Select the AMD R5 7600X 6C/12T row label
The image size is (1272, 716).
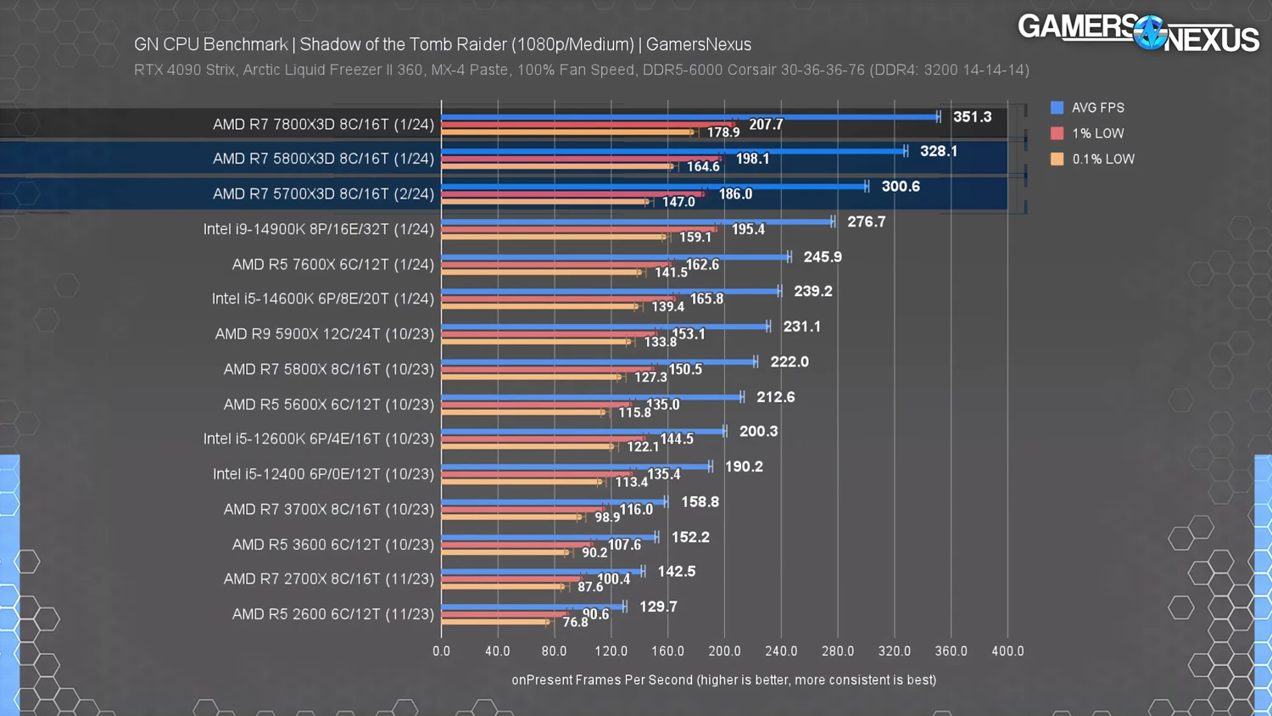tap(333, 265)
